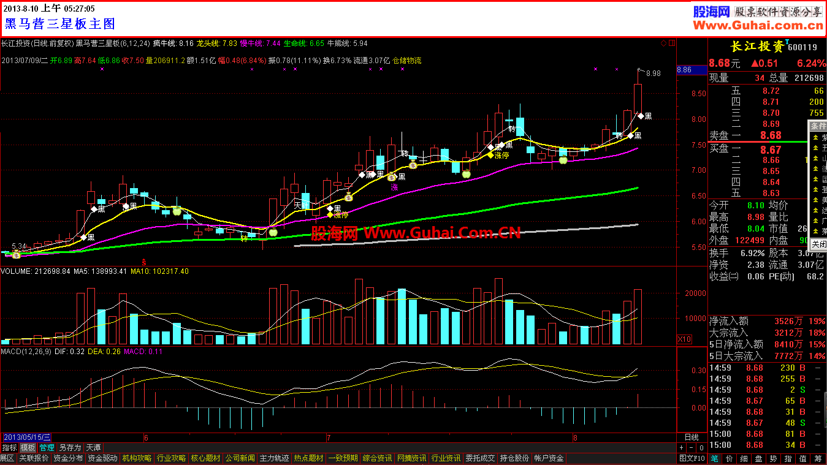Click the 买盘 一 price 8.67
Image resolution: width=827 pixels, height=465 pixels.
[771, 149]
